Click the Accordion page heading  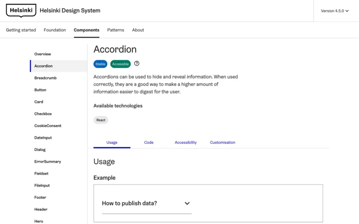coord(115,49)
